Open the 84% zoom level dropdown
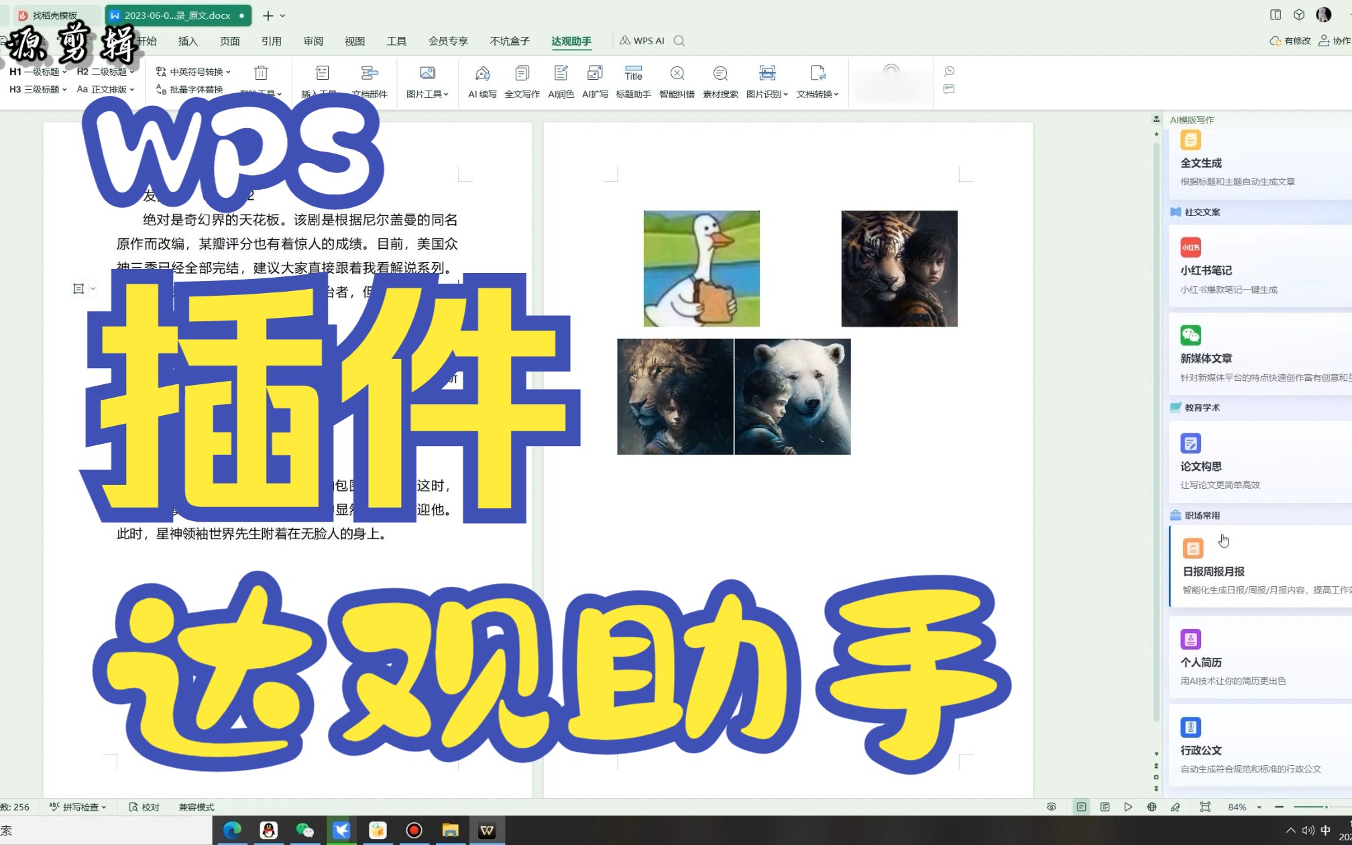Screen dimensions: 1352x845 click(1244, 807)
